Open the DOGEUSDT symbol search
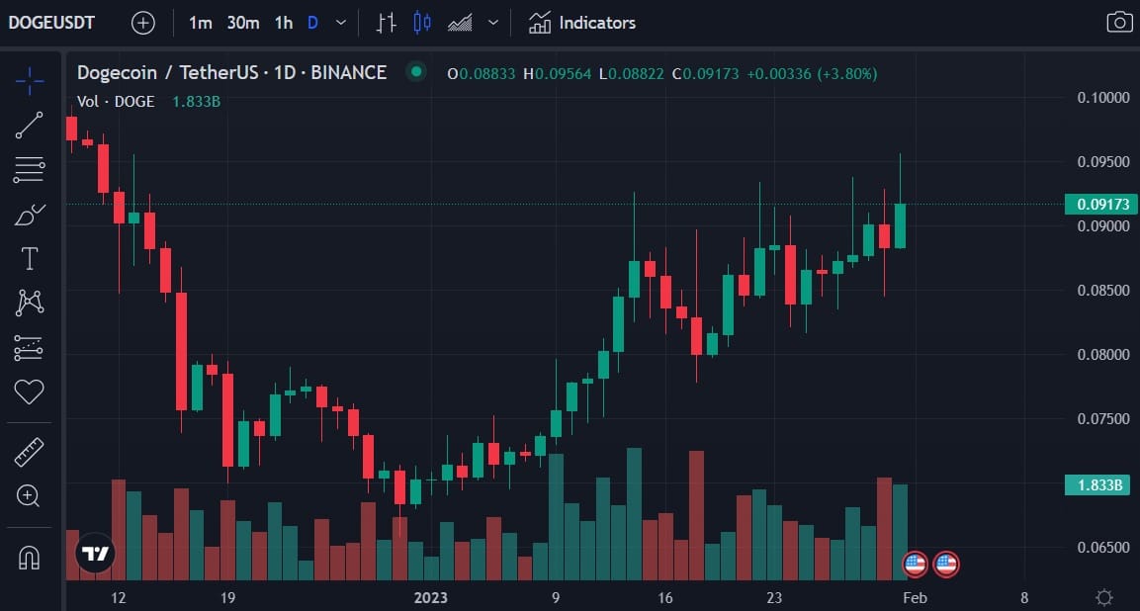This screenshot has height=611, width=1140. (x=51, y=23)
